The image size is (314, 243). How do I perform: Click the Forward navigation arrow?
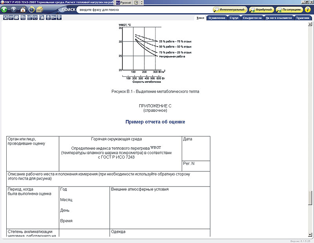click(13, 9)
